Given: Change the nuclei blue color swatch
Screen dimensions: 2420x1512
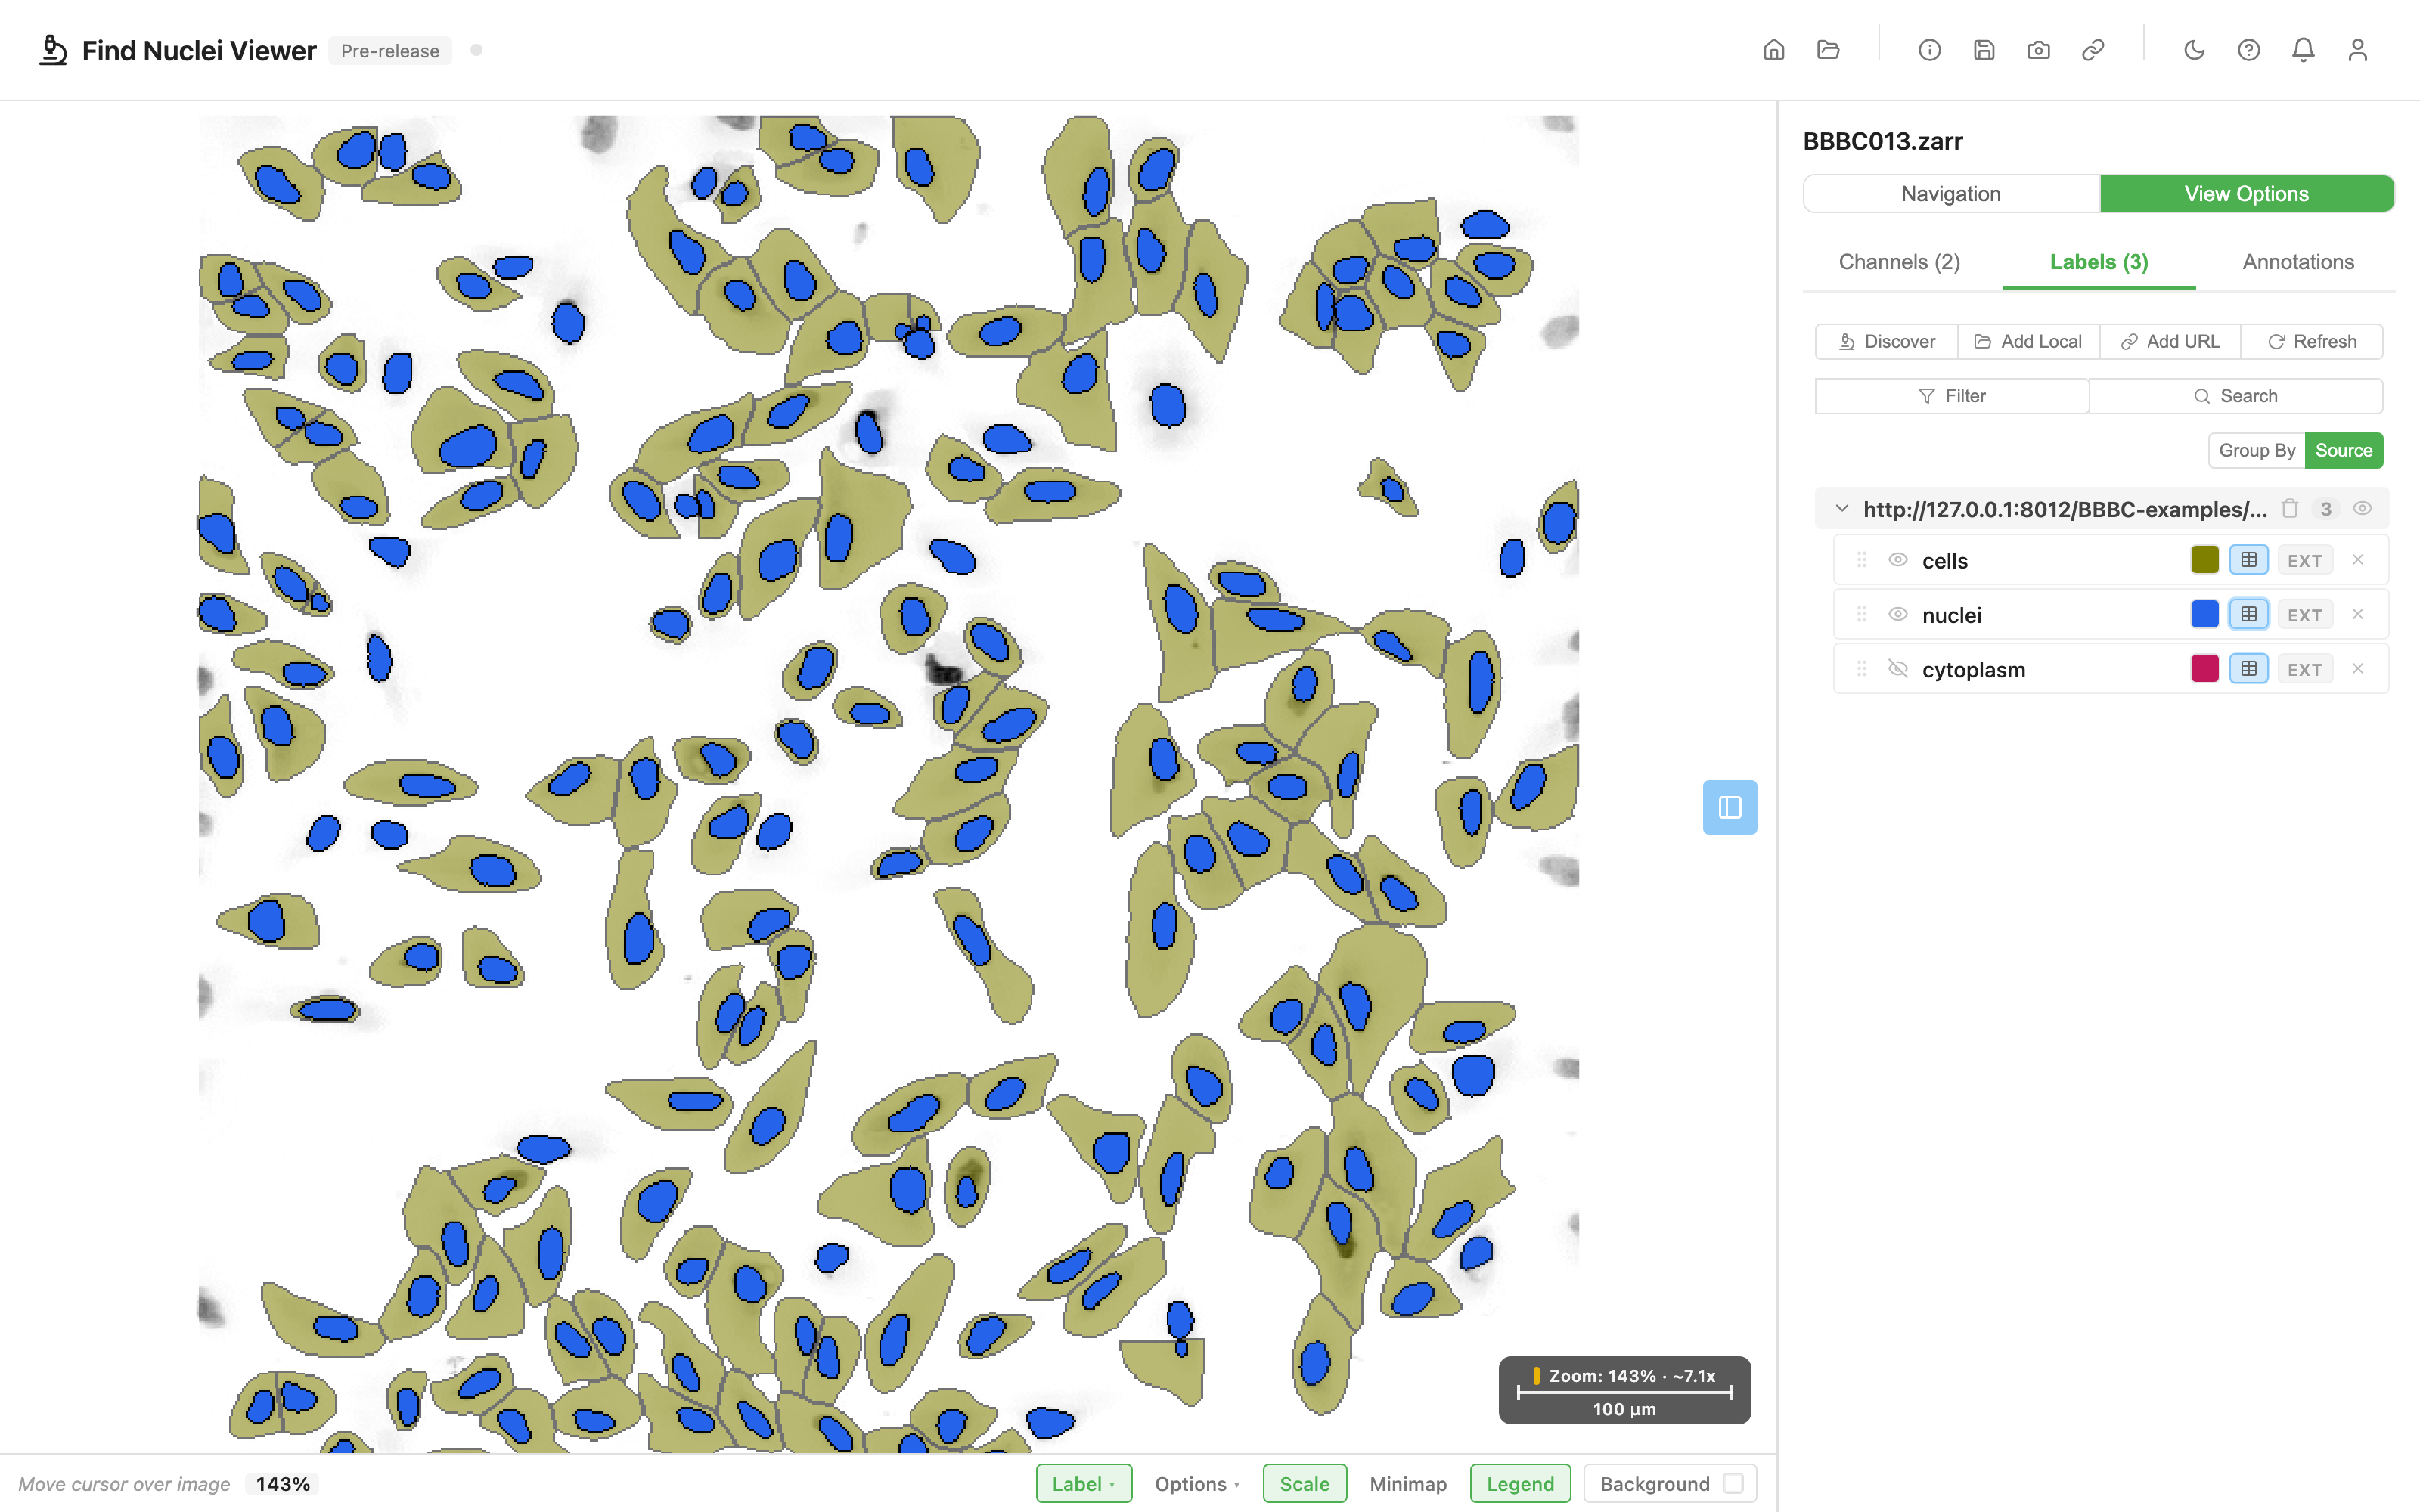Looking at the screenshot, I should pyautogui.click(x=2204, y=614).
